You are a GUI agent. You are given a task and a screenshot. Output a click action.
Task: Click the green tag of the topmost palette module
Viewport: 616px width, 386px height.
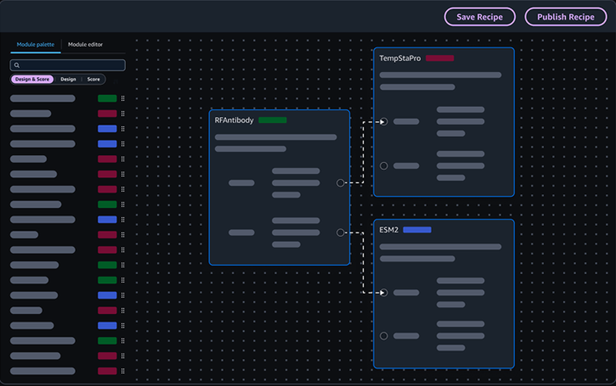tap(107, 99)
